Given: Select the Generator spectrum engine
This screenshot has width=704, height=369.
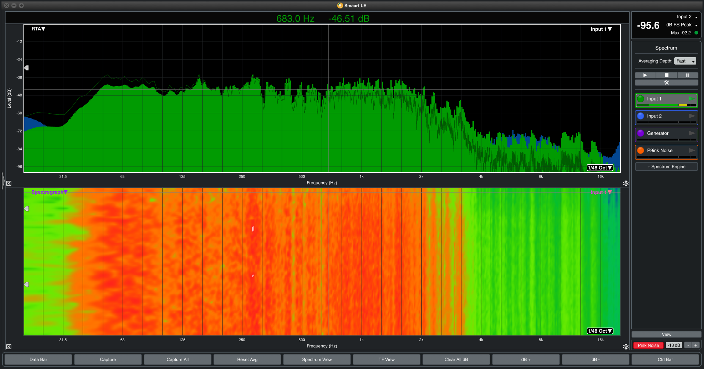Looking at the screenshot, I should coord(666,135).
